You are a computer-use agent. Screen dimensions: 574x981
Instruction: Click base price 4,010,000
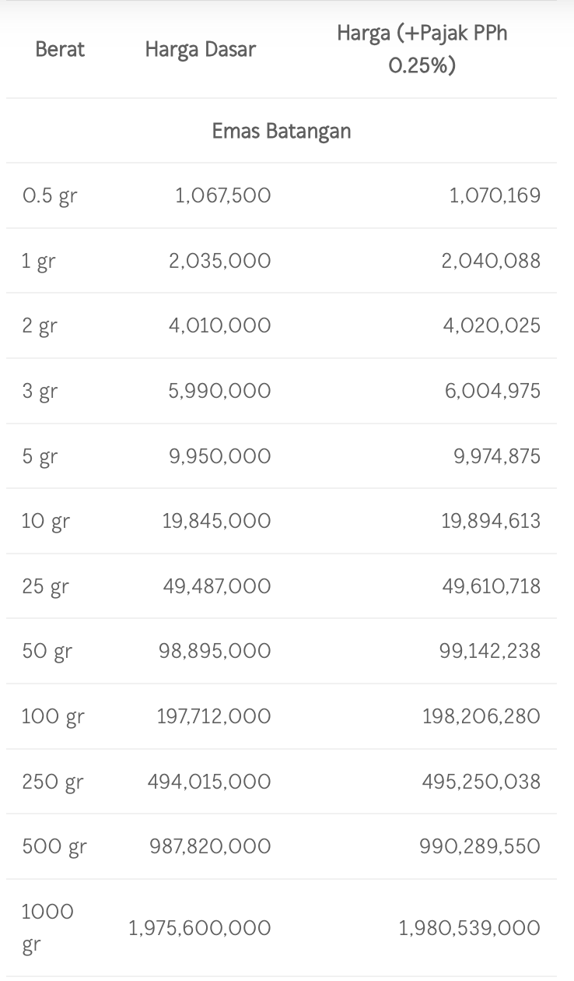click(220, 325)
